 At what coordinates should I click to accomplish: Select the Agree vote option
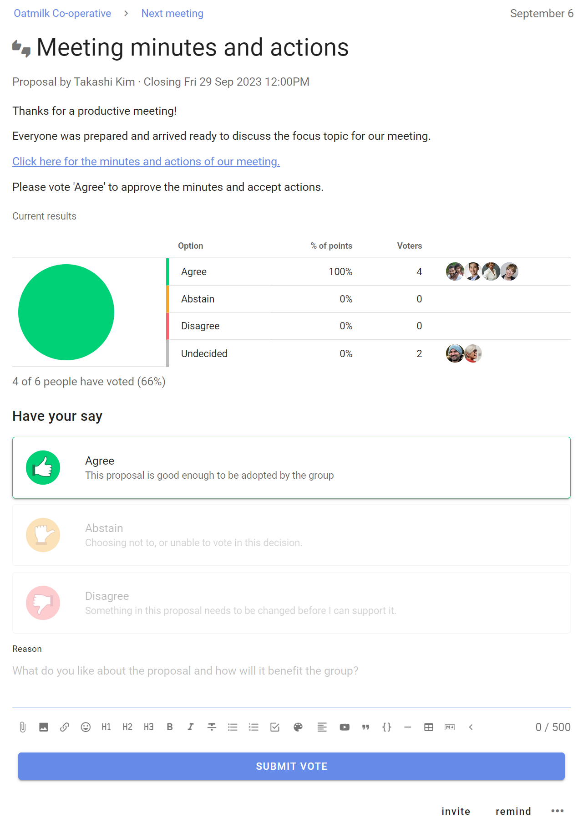291,467
